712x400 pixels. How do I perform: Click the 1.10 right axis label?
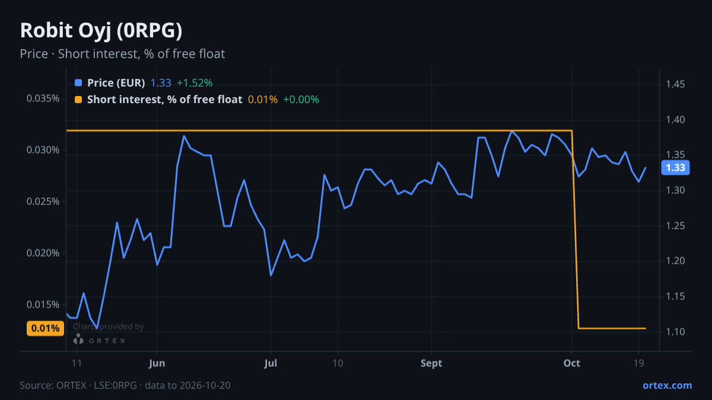click(675, 331)
